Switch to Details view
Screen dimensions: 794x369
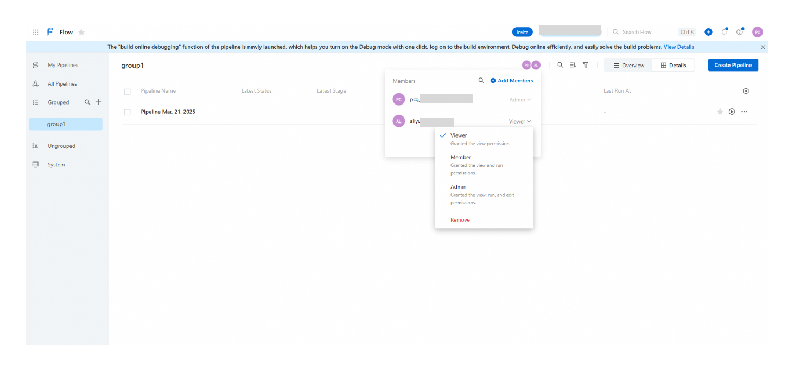point(673,65)
